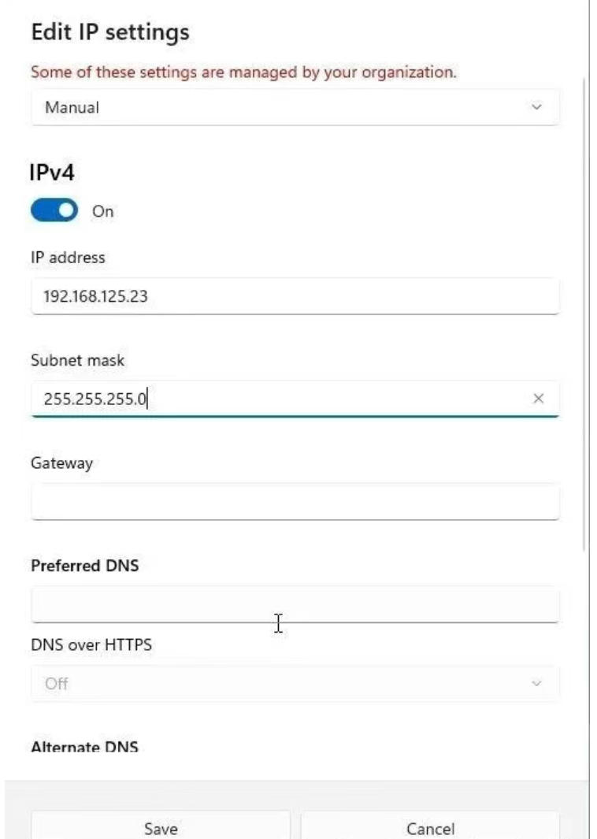The width and height of the screenshot is (597, 839).
Task: Click the organization-managed settings warning text
Action: coord(243,72)
